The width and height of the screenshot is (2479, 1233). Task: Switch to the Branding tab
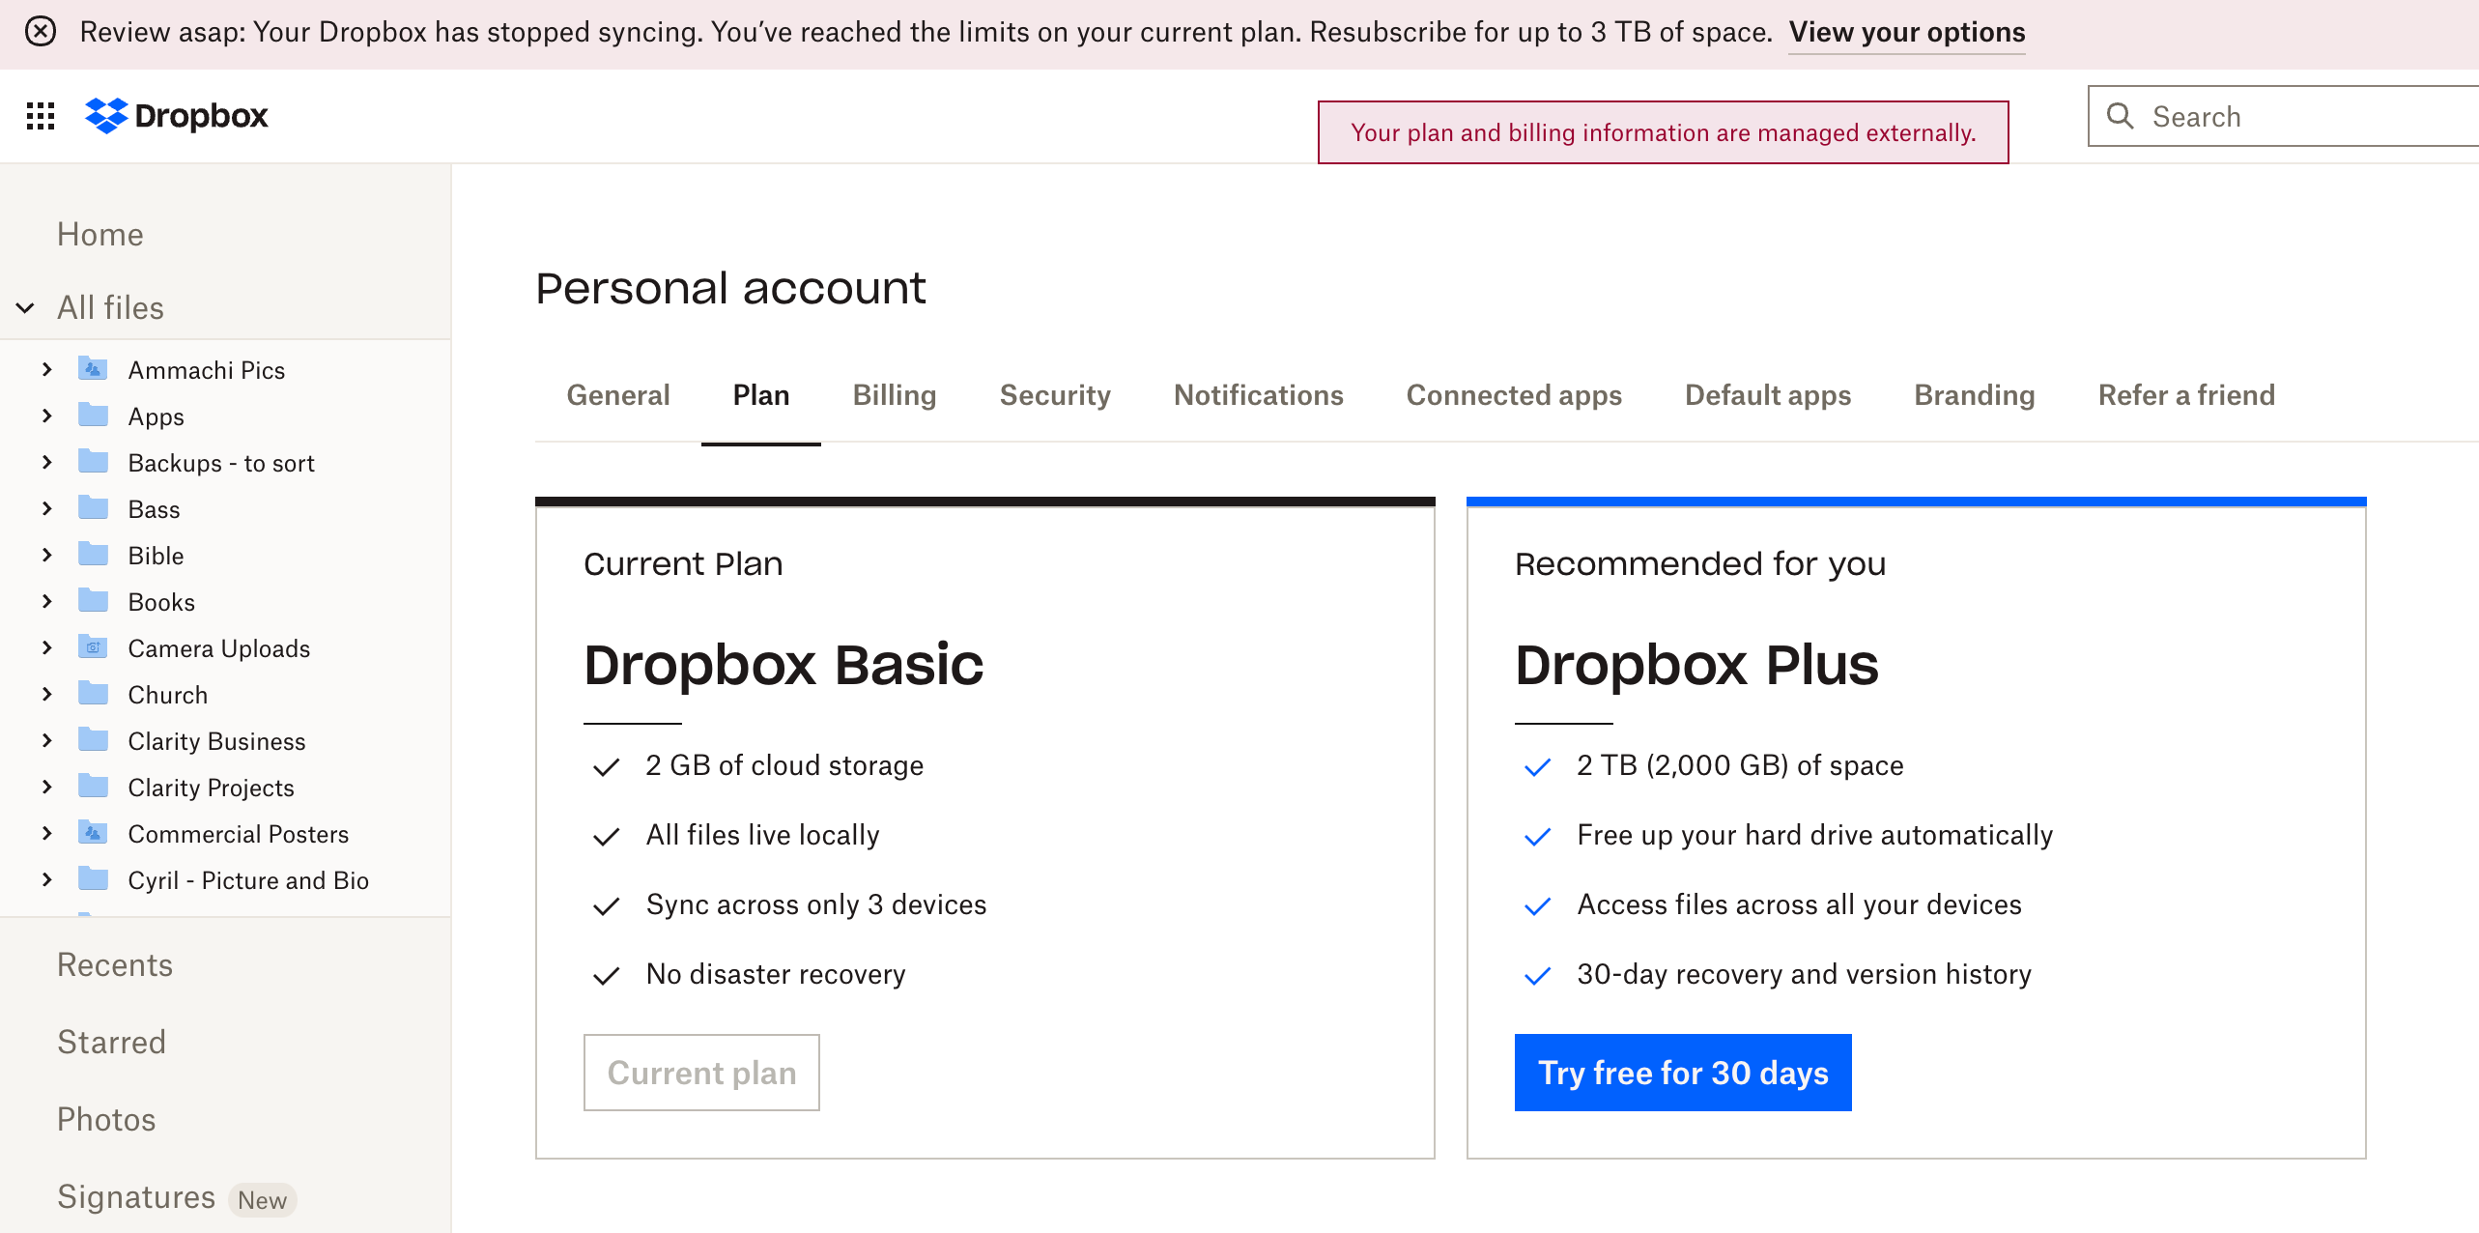(1975, 395)
